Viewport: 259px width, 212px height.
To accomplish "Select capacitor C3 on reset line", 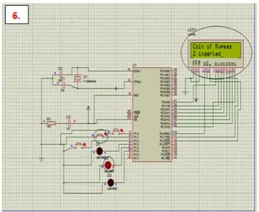I will [x=68, y=123].
